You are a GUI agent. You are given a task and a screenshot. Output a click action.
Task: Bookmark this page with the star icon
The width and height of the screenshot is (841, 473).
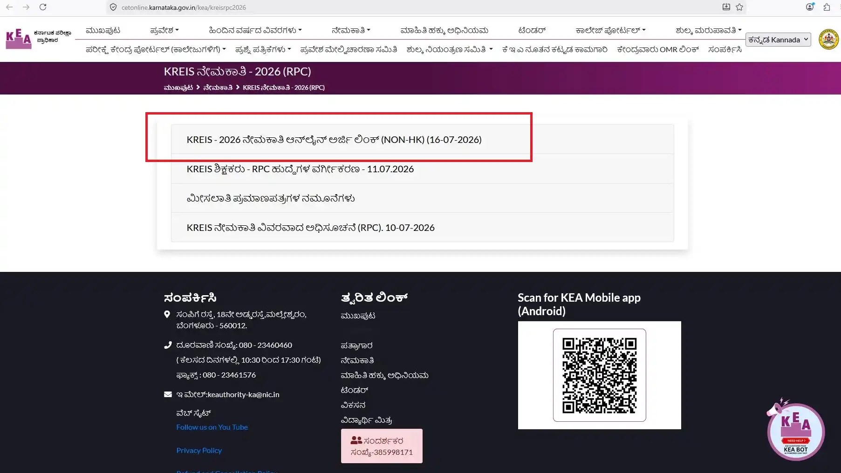click(739, 7)
